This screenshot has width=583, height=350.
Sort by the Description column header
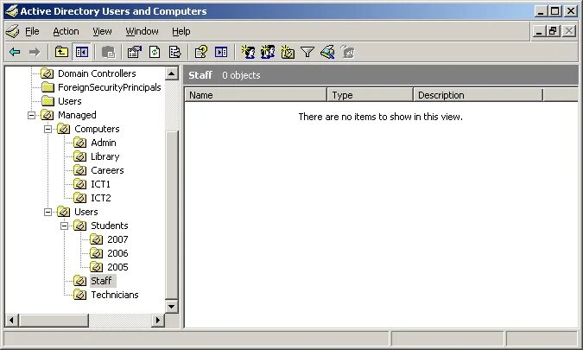pos(478,95)
